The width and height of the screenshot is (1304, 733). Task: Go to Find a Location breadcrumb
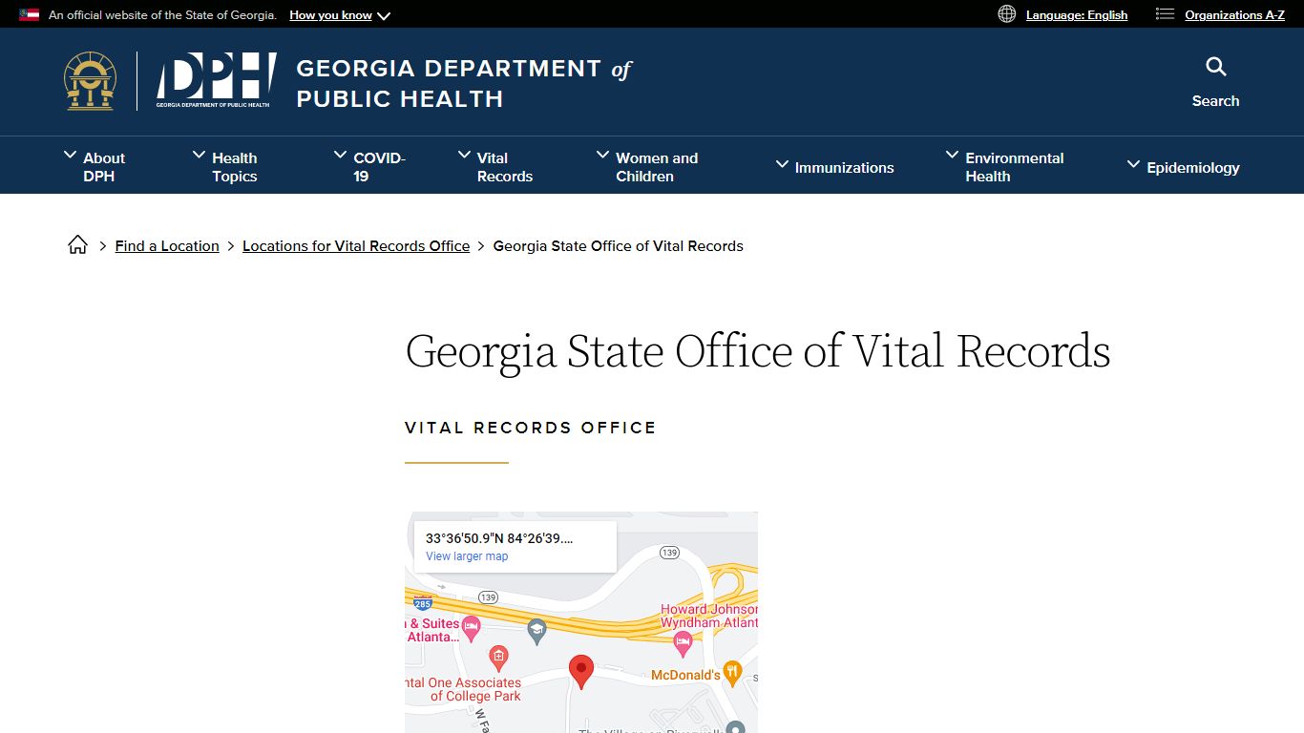click(167, 246)
